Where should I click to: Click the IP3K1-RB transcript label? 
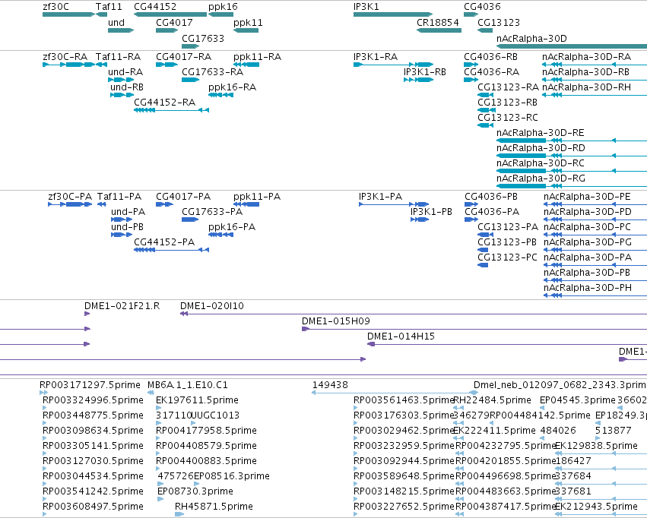(425, 72)
